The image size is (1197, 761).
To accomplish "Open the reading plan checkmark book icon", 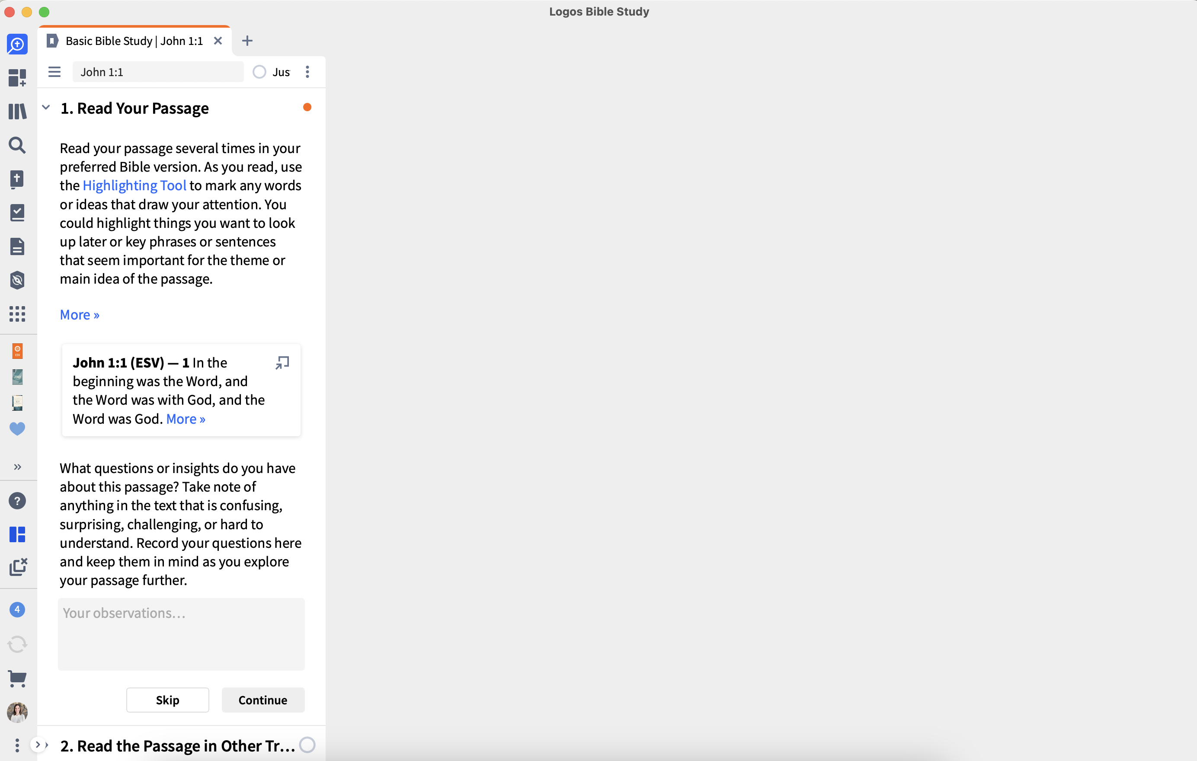I will click(17, 213).
